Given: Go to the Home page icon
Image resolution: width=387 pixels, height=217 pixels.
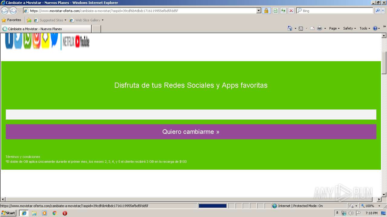Looking at the screenshot, I should click(290, 28).
